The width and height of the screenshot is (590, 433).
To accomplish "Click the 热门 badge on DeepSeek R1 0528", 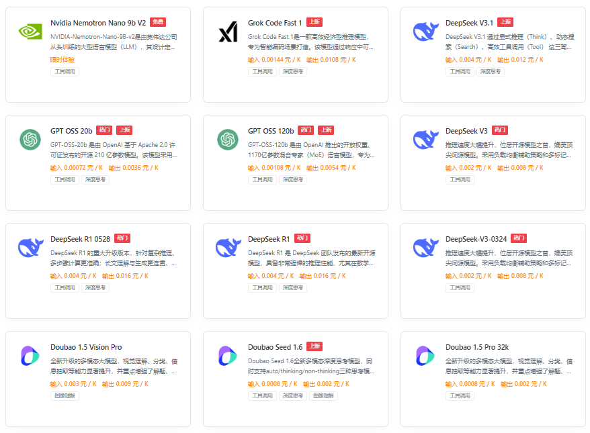I will [x=122, y=238].
